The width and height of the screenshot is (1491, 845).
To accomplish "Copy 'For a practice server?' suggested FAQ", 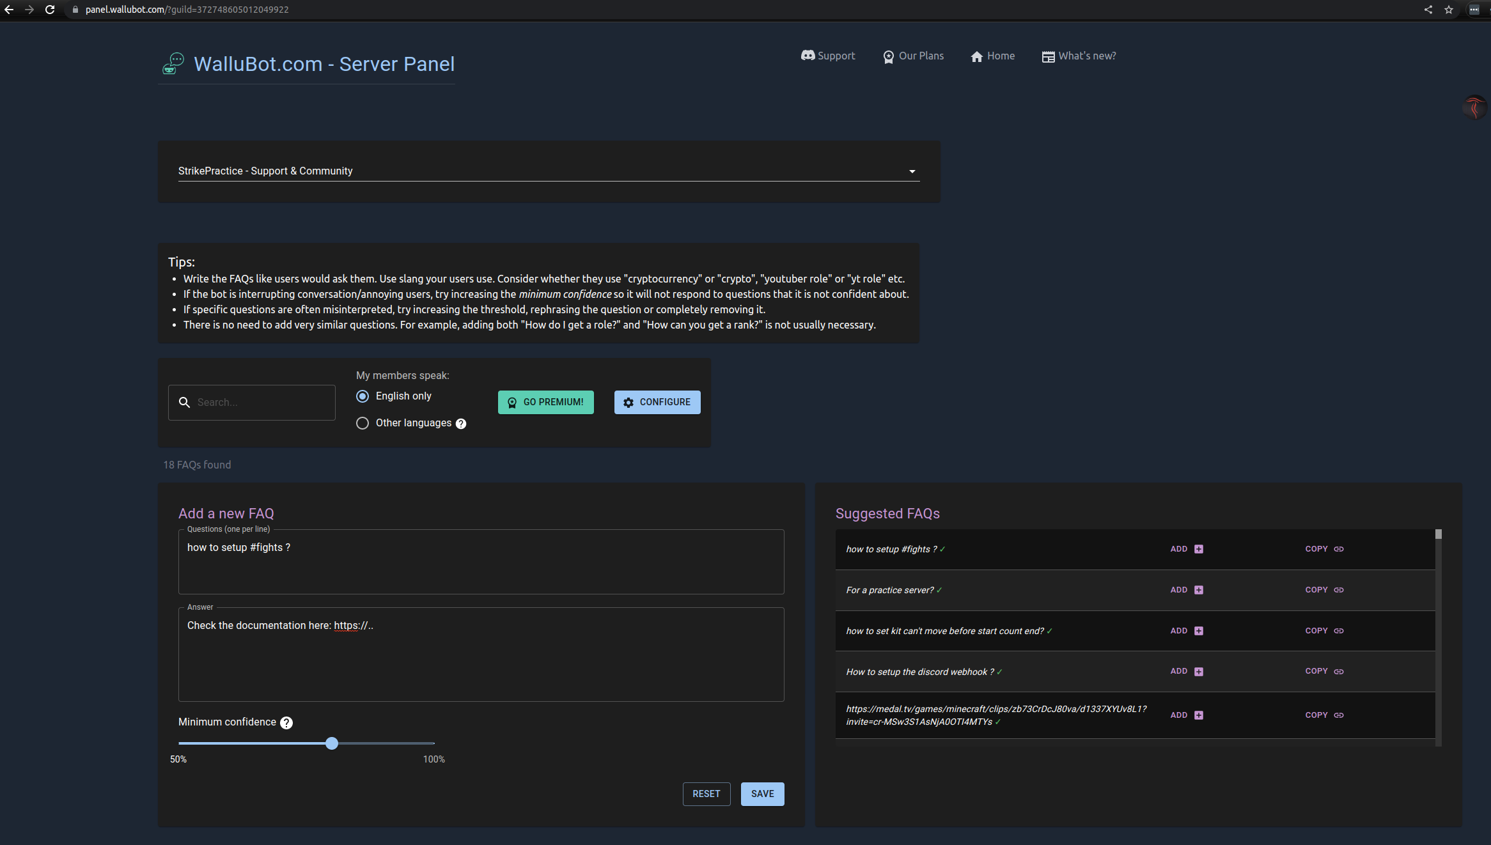I will (x=1324, y=590).
